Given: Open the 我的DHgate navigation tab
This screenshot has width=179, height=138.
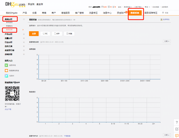Looking at the screenshot, I should tap(12, 13).
